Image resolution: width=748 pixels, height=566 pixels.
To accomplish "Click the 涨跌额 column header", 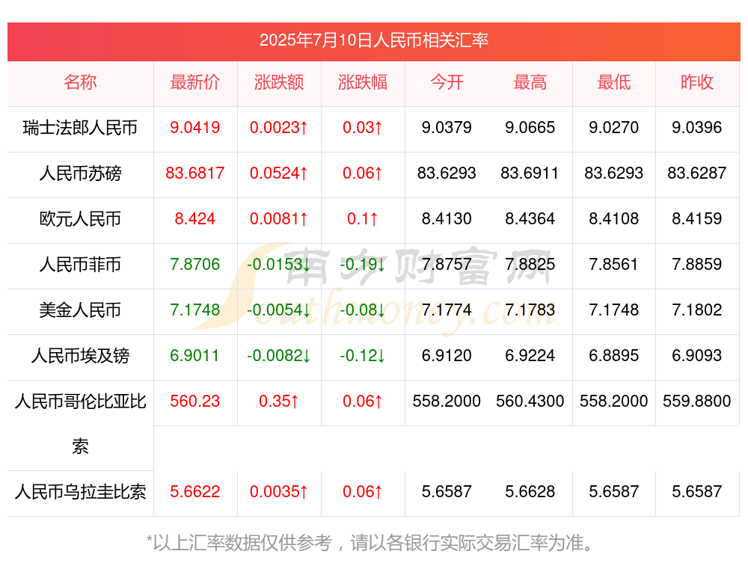I will (x=279, y=82).
